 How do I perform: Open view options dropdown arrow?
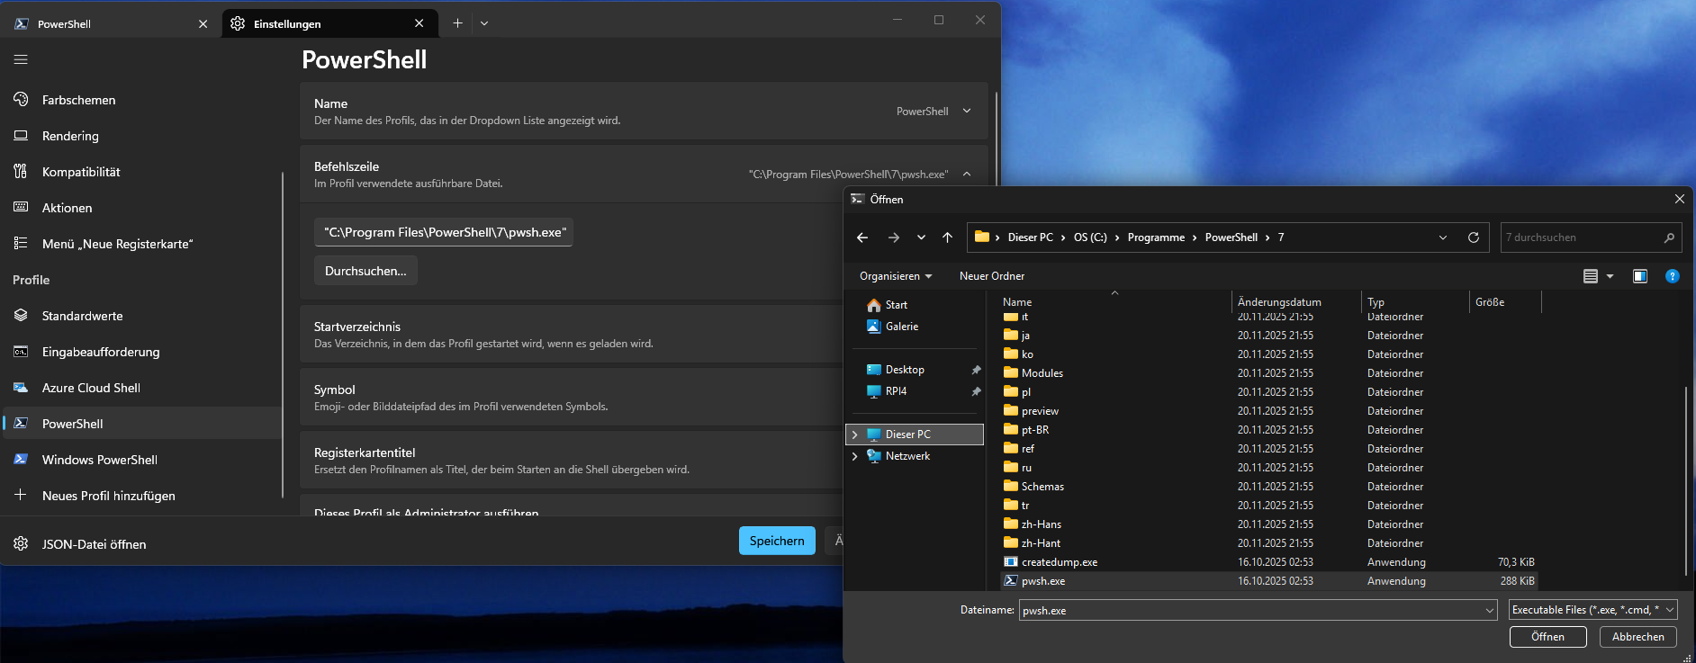pyautogui.click(x=1610, y=276)
